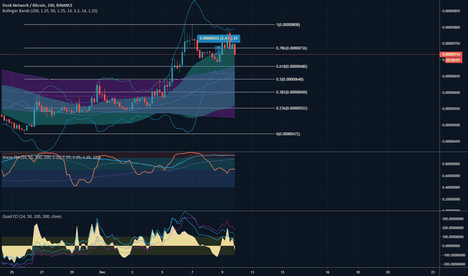Click Quad CCI axis value -200.00000000
This screenshot has width=468, height=276.
point(453,264)
